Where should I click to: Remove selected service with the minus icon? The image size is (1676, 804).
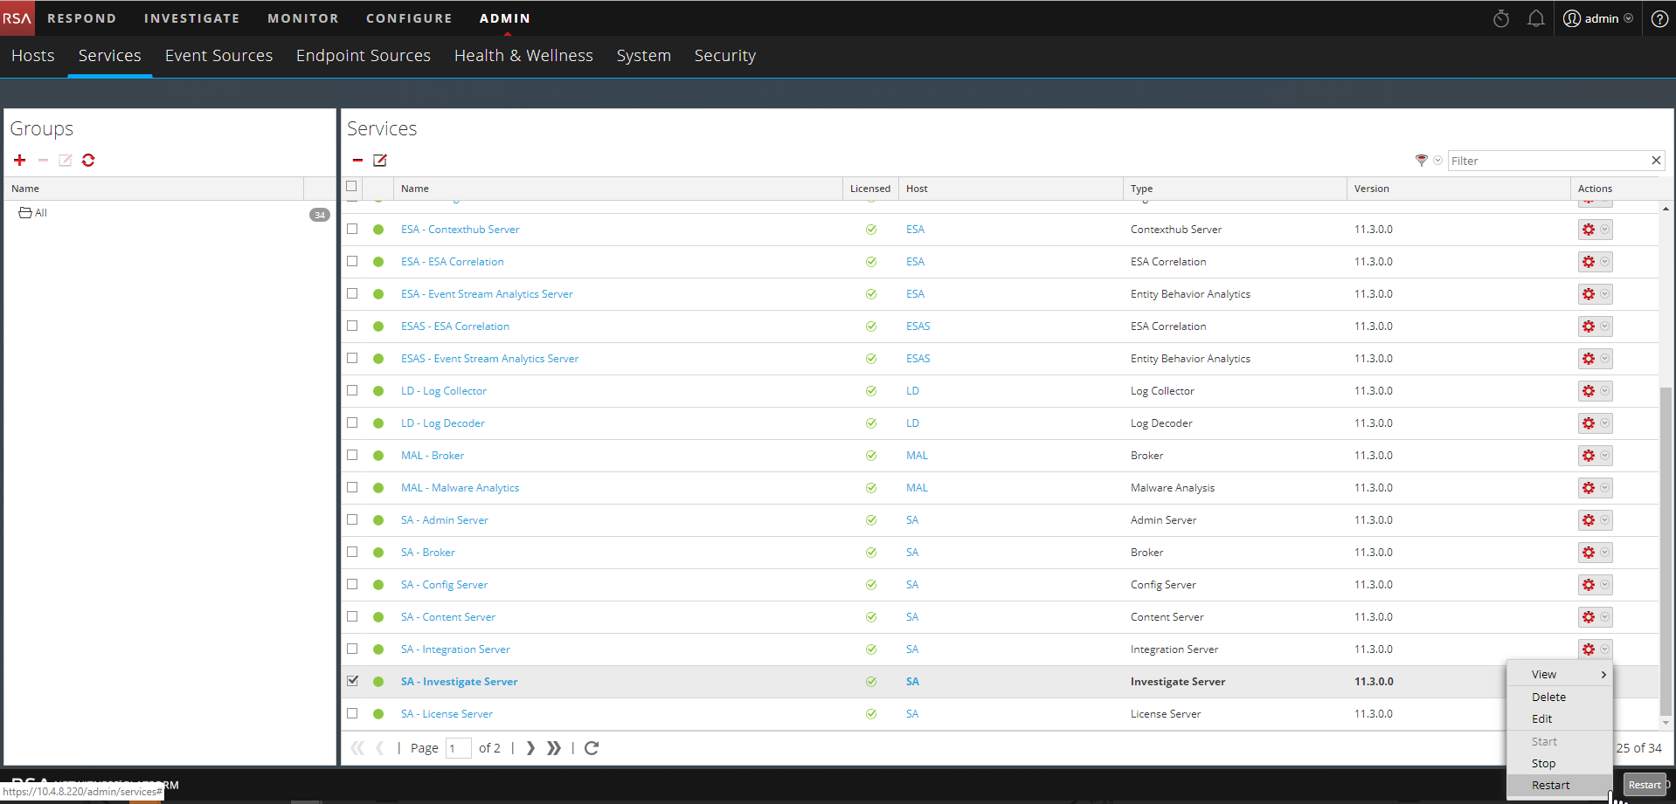[x=357, y=161]
